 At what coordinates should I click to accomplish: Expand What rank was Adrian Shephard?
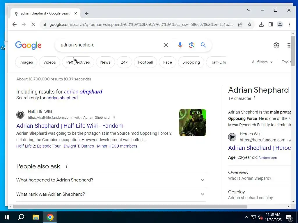pos(111,194)
